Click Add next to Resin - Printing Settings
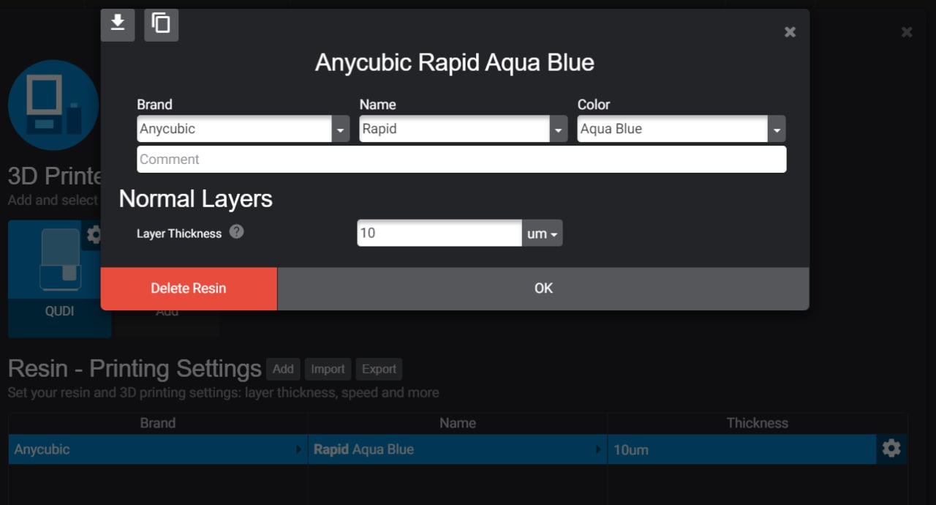 (283, 369)
